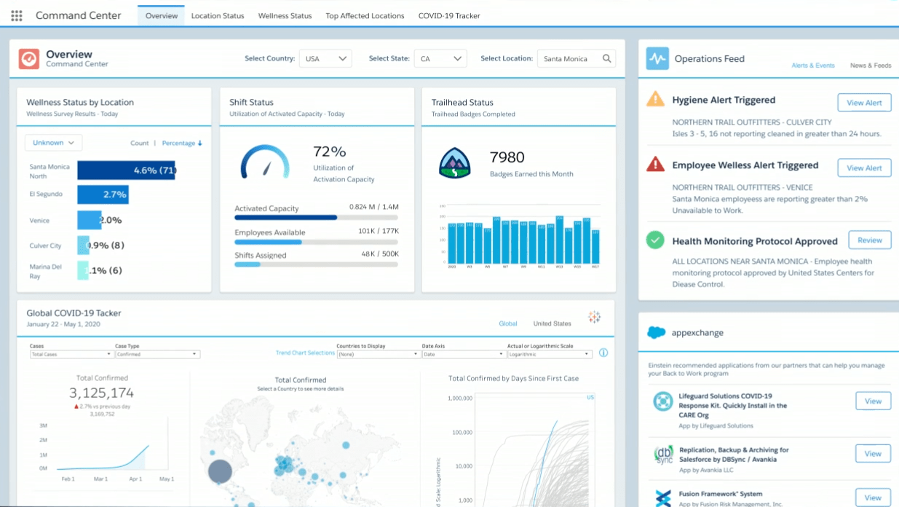
Task: Click the 7980 badges earned value
Action: click(507, 157)
